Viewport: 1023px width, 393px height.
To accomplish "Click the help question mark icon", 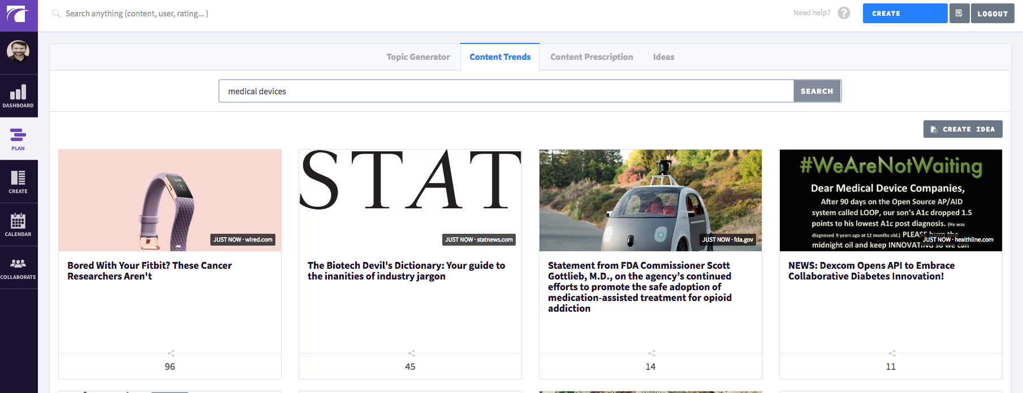I will (844, 13).
